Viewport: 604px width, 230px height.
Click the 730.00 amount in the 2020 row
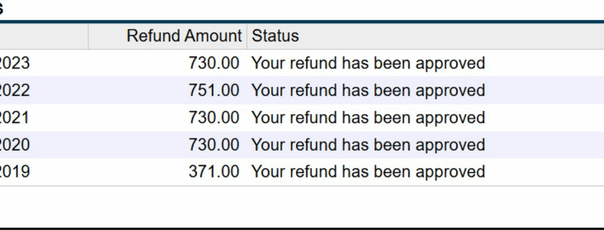click(x=214, y=145)
